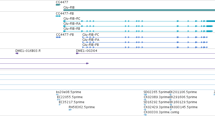Click the EC22055.5prime arrow glyph
The height and width of the screenshot is (116, 215).
point(59,100)
